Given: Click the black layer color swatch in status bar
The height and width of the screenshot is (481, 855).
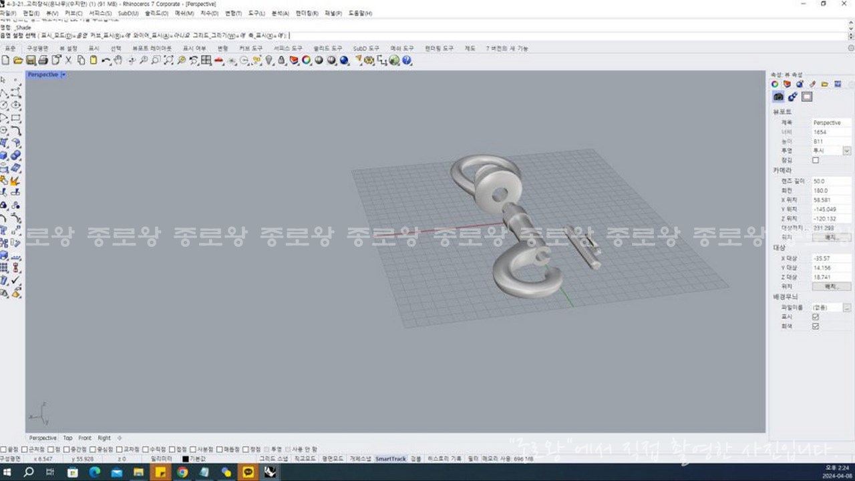Looking at the screenshot, I should [186, 459].
